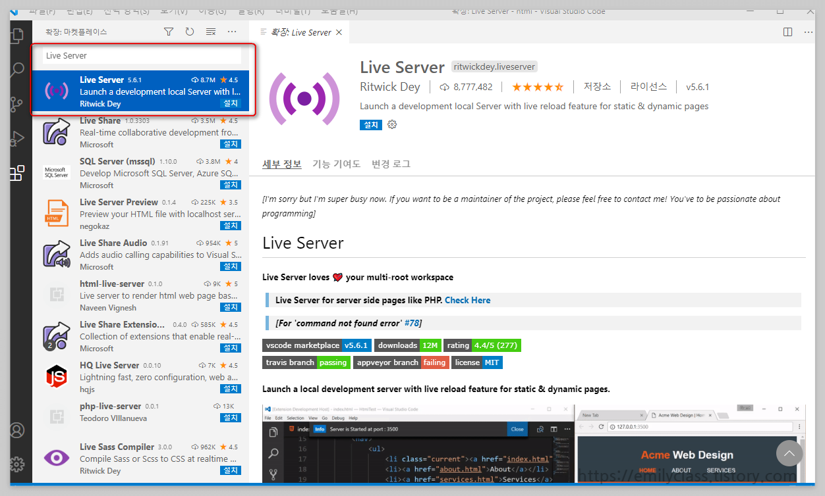Image resolution: width=825 pixels, height=496 pixels.
Task: Switch to the 기능 기여도 tab
Action: 336,164
